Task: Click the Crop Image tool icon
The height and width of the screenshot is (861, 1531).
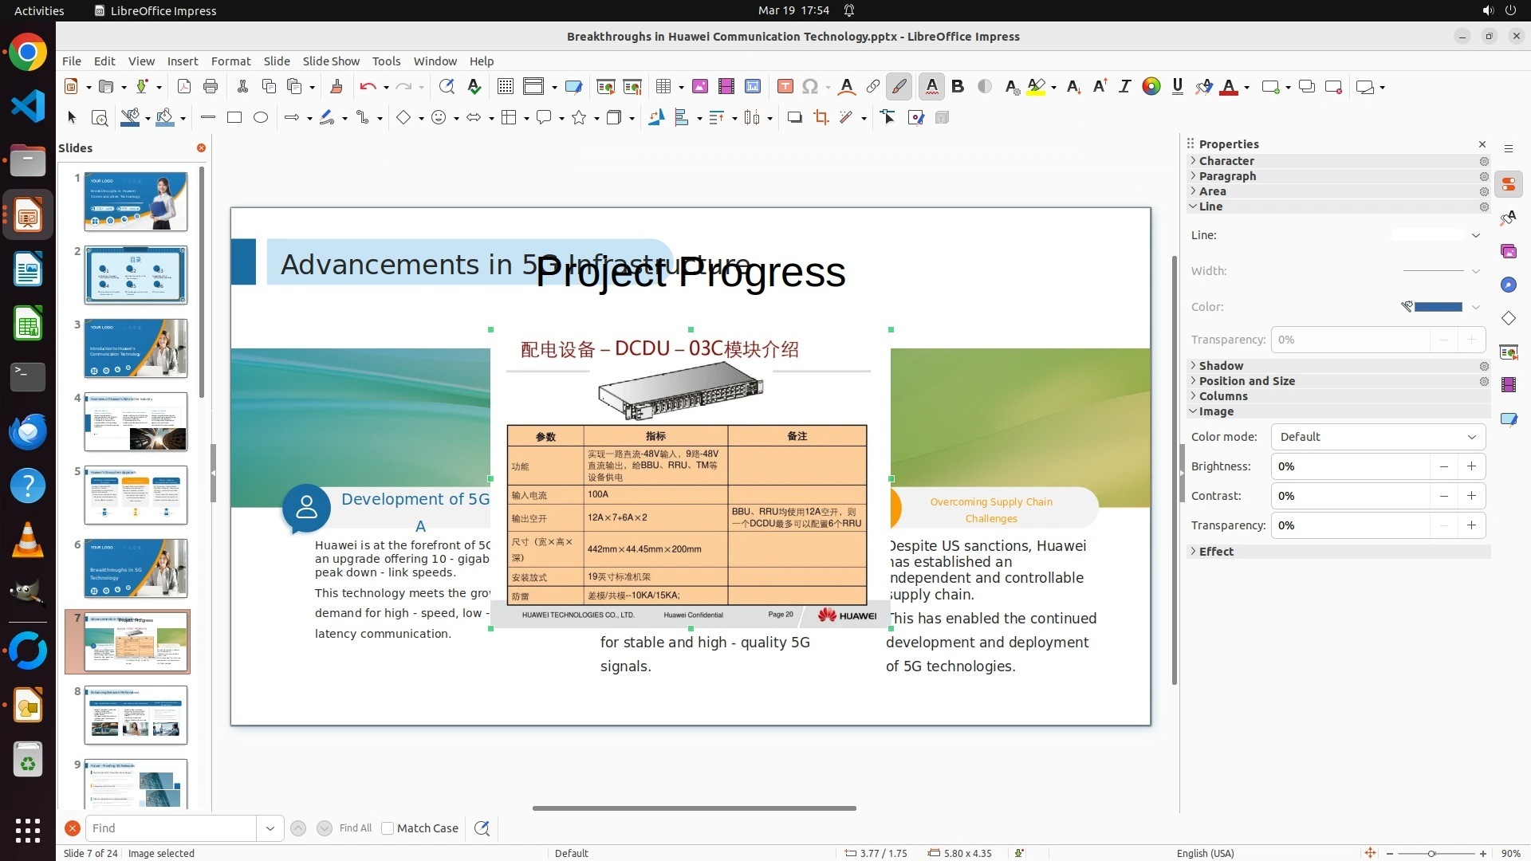Action: coord(821,118)
